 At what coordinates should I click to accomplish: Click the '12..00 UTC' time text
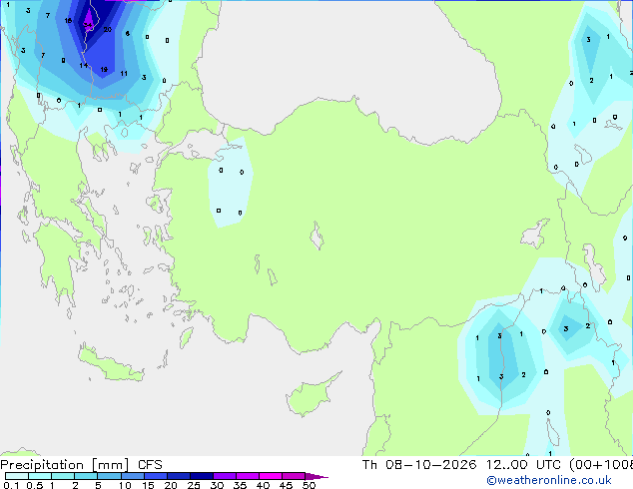pos(523,465)
